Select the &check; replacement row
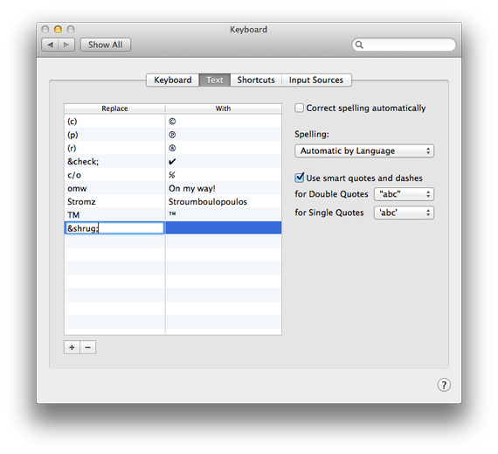 pyautogui.click(x=173, y=161)
